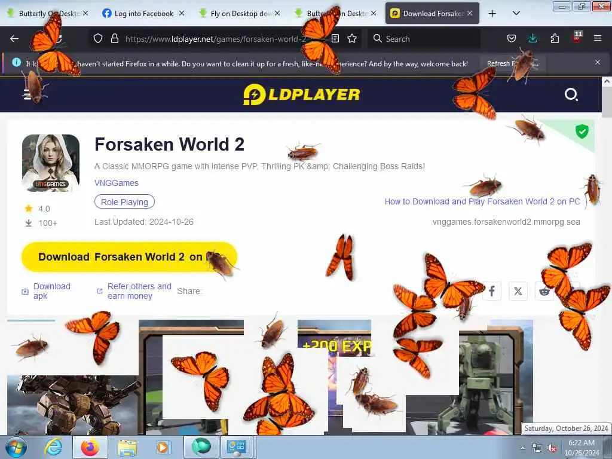The height and width of the screenshot is (459, 612).
Task: Open extension icon with 11 badge
Action: click(x=577, y=38)
